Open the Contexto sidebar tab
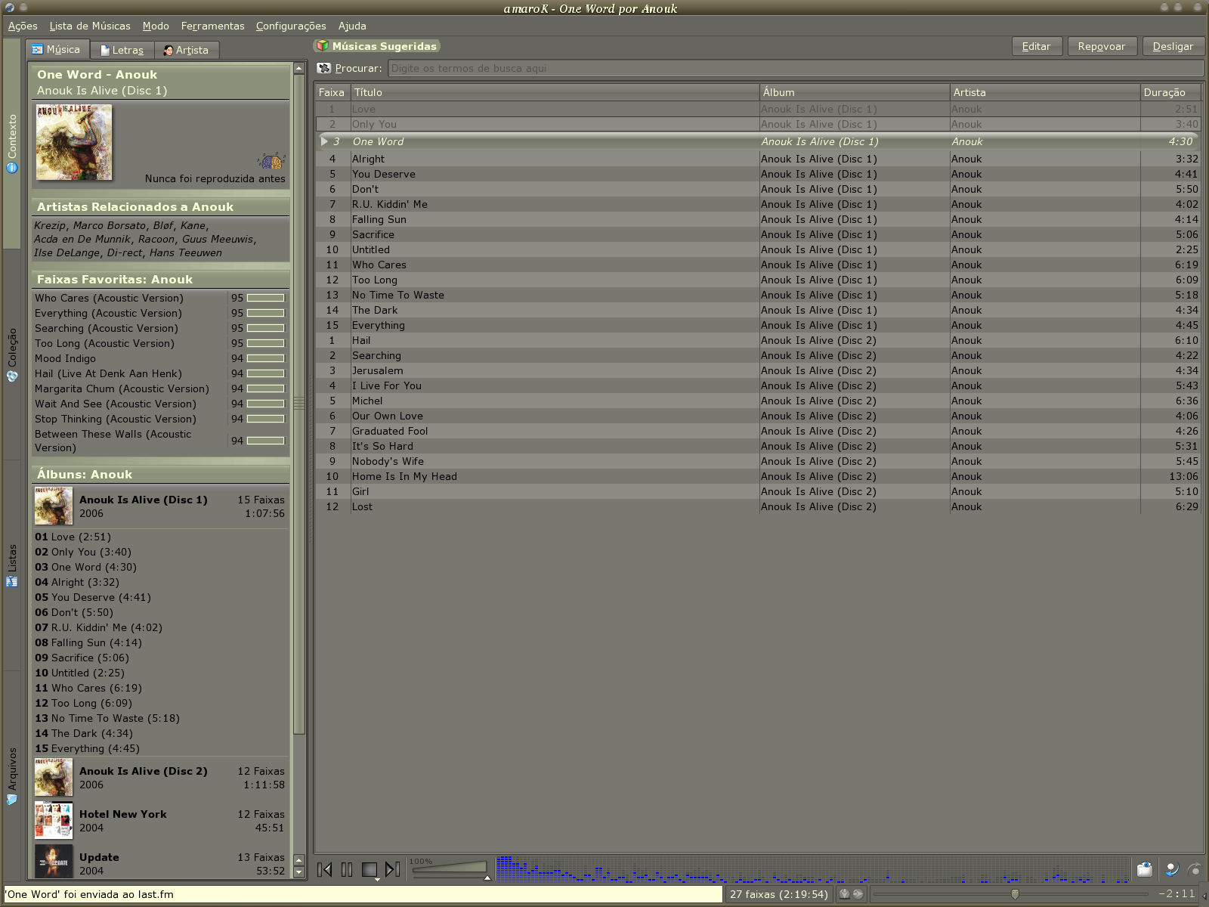Image resolution: width=1209 pixels, height=907 pixels. tap(12, 144)
